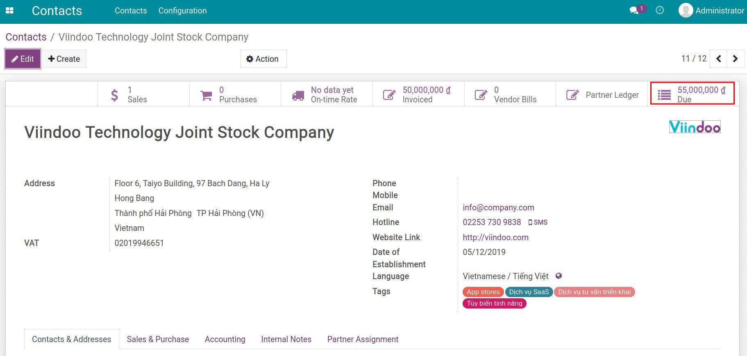The height and width of the screenshot is (356, 747).
Task: Click the shopping cart Purchases icon
Action: pyautogui.click(x=206, y=95)
